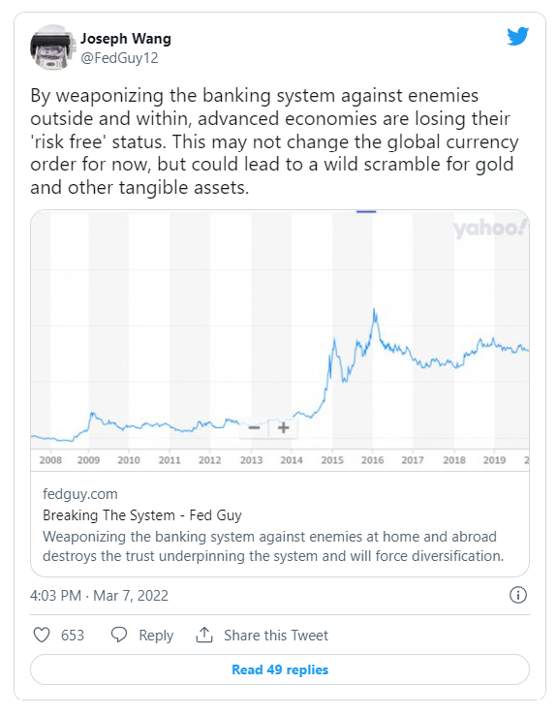
Task: Click the reply speech bubble icon
Action: coord(119,635)
